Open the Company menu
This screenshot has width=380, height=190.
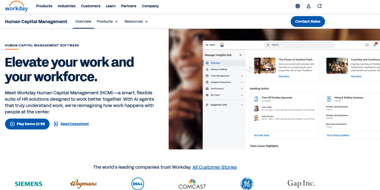[150, 6]
